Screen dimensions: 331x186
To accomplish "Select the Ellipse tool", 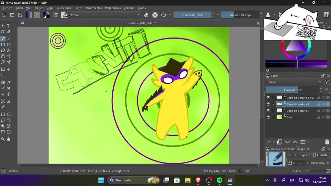I will (x=9, y=45).
